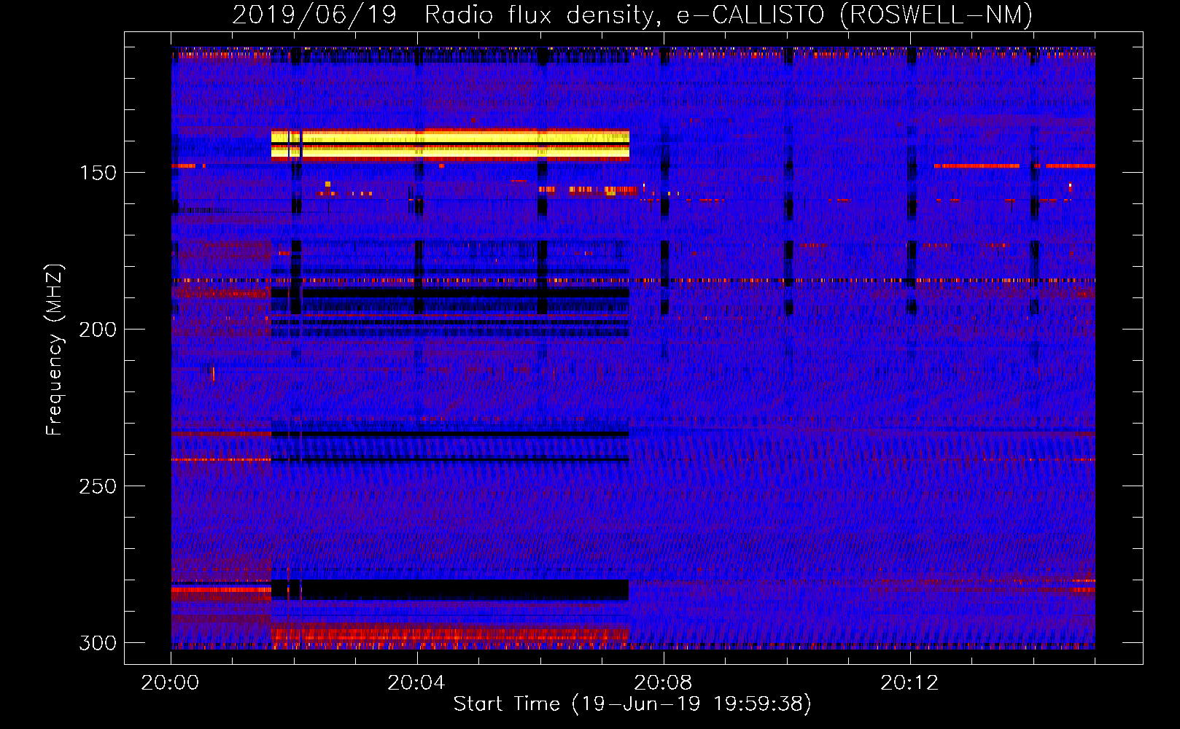Click the plot title mentioning e-CALLISTO

(x=632, y=15)
